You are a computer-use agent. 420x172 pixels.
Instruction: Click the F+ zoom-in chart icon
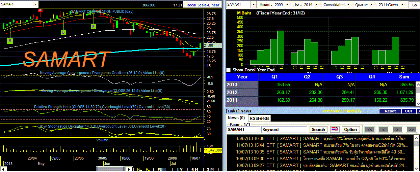pos(139,170)
